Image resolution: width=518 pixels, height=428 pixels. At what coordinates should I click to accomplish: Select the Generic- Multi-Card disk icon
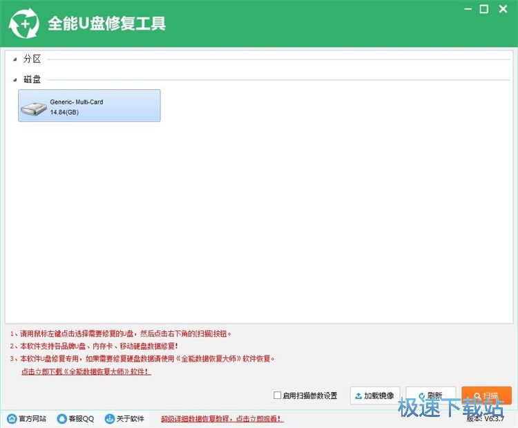pyautogui.click(x=34, y=109)
